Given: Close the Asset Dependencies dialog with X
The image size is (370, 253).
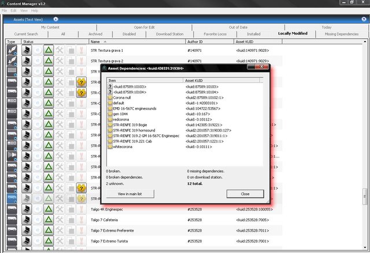Looking at the screenshot, I should (266, 67).
